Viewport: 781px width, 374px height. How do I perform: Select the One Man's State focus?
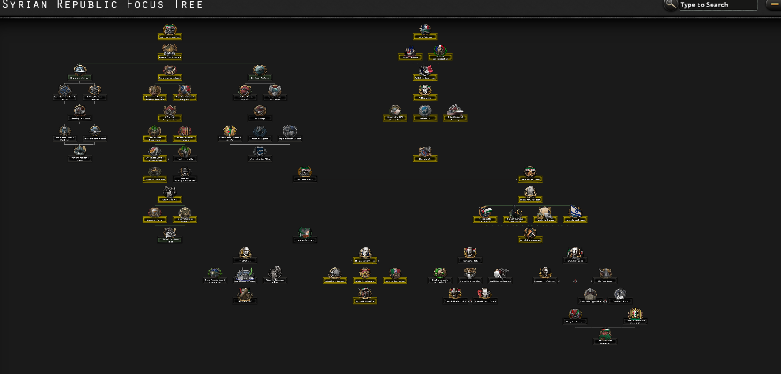click(x=620, y=296)
